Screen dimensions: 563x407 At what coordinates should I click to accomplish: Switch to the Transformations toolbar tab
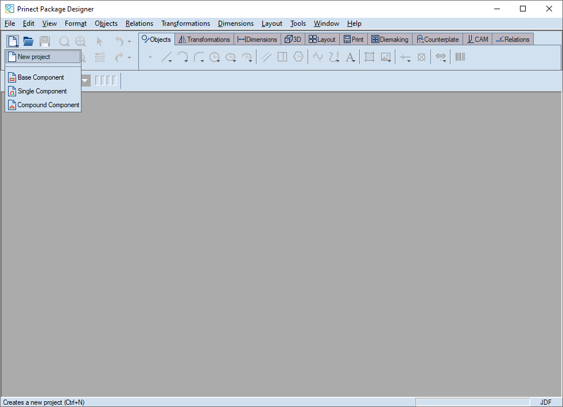(x=204, y=40)
